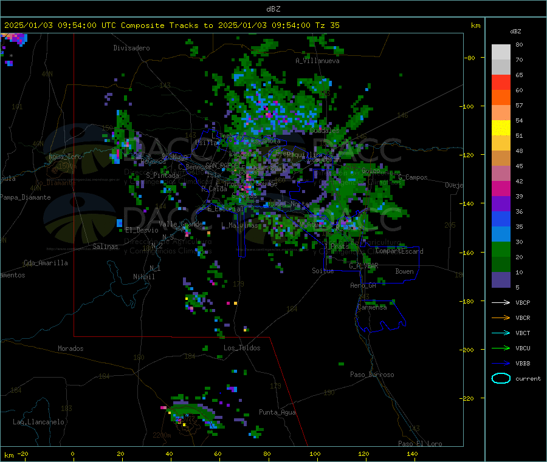Click the 'Salinas' map label
The image size is (547, 462).
pyautogui.click(x=105, y=246)
